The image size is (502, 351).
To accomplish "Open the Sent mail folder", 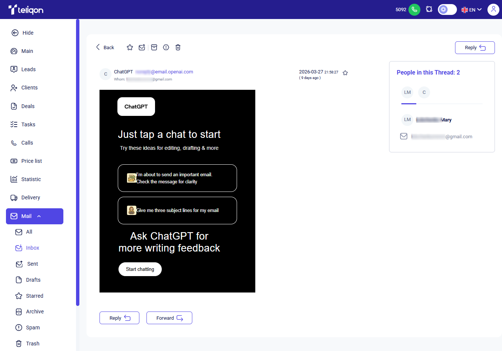I will click(27, 264).
